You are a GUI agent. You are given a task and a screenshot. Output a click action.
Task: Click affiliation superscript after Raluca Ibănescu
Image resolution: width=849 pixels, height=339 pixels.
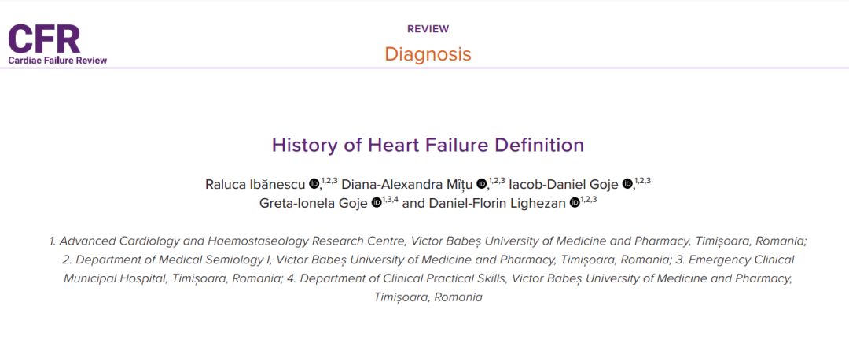[329, 182]
